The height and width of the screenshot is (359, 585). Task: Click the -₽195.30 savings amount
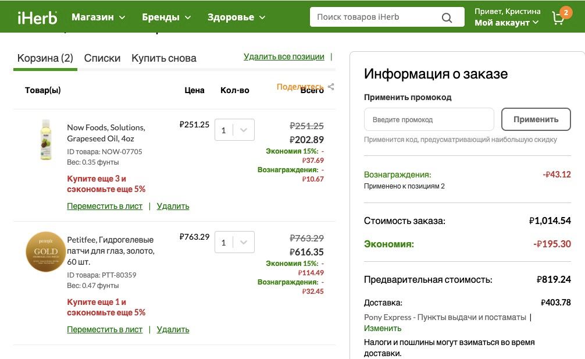552,244
